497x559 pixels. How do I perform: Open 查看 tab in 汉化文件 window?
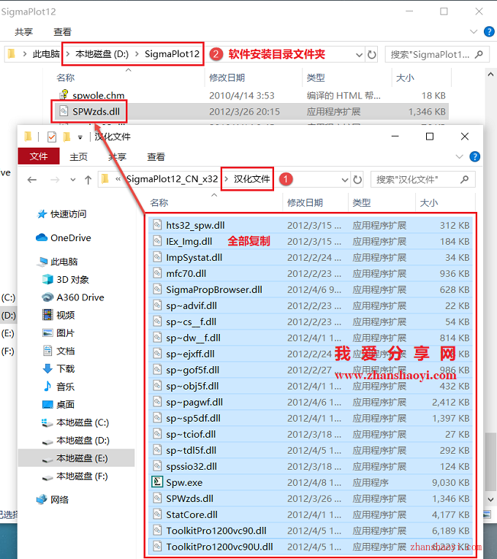point(156,157)
